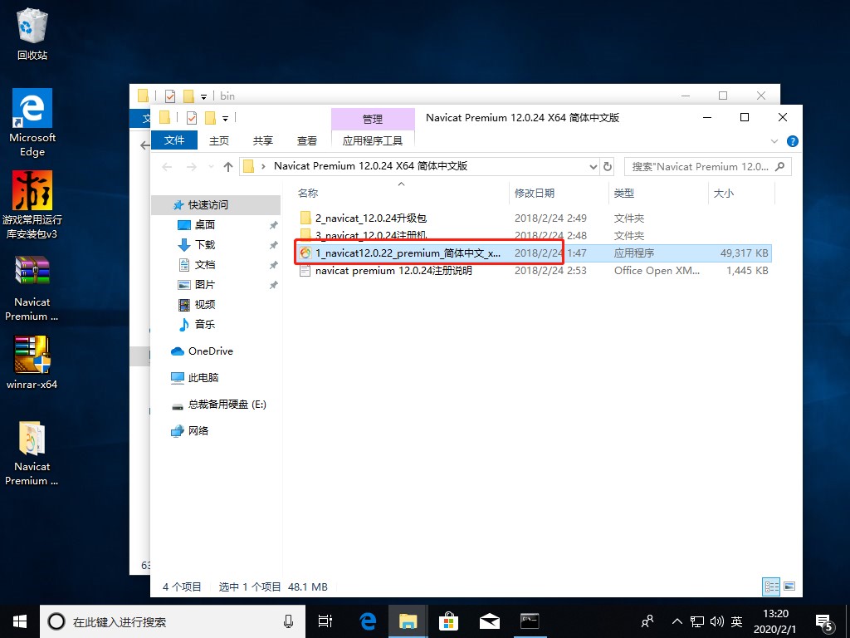Switch to the 主页 ribbon tab
The width and height of the screenshot is (850, 638).
(x=219, y=140)
